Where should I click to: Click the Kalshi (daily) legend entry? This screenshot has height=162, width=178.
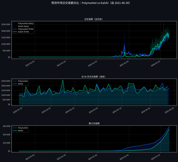coord(21,26)
